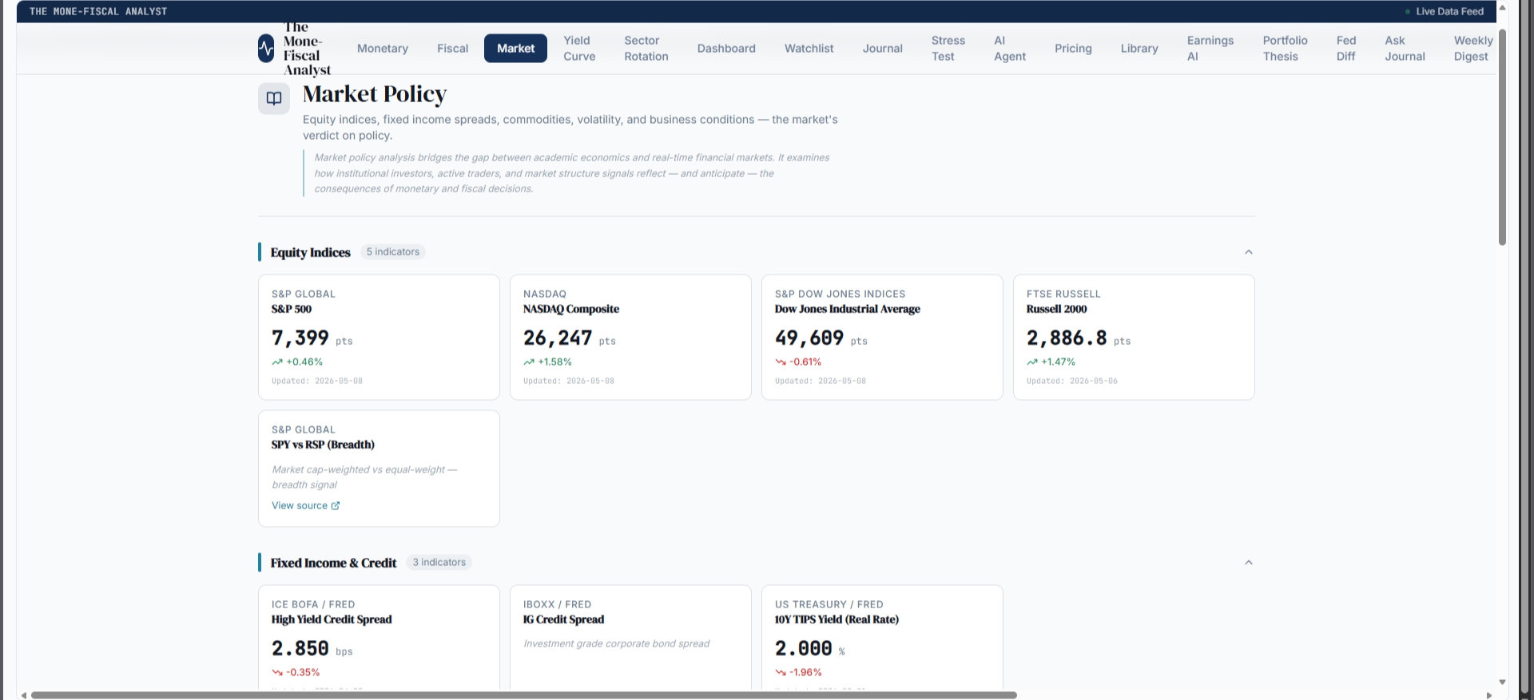Screen dimensions: 1534x700
Task: Click the uptrend arrow icon on NASDAQ Composite card
Action: pos(529,362)
